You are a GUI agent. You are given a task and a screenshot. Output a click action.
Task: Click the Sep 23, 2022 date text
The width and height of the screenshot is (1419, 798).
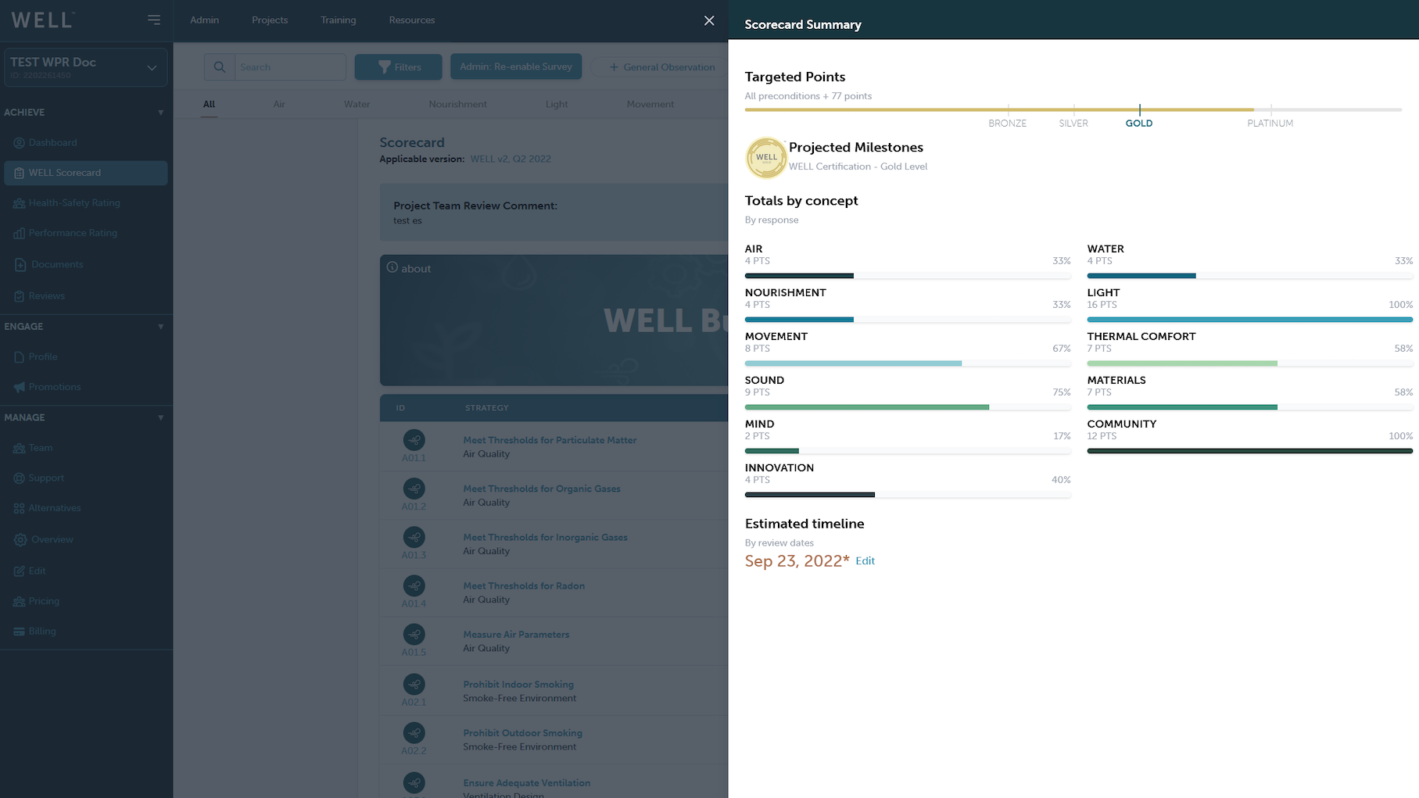pos(797,561)
